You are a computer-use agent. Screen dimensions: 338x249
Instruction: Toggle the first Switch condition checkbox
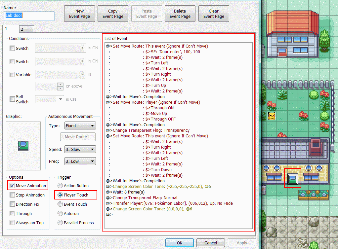point(12,48)
